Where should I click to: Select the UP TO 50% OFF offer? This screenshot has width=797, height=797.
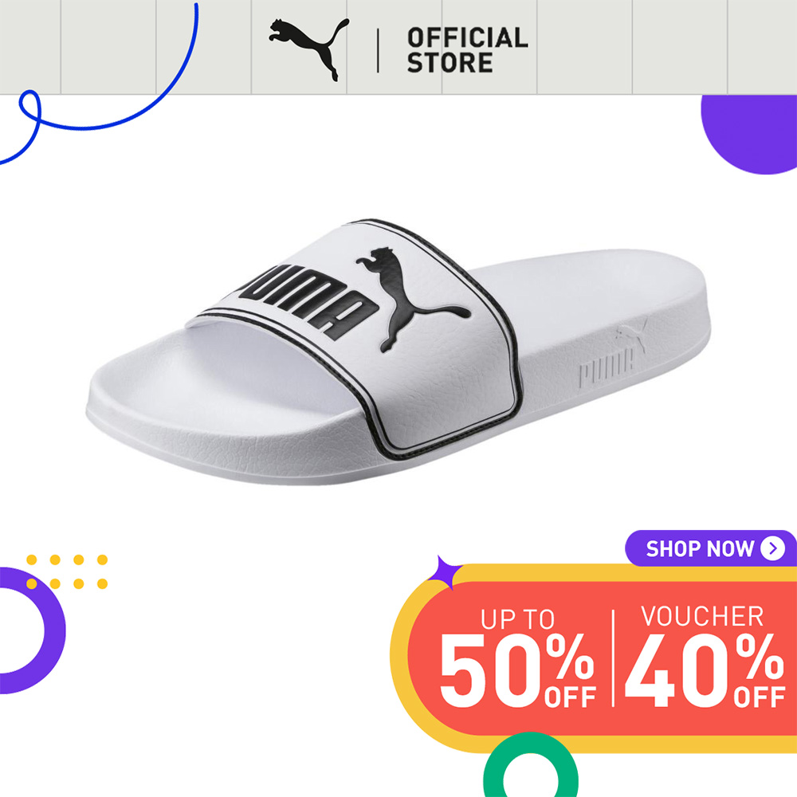tap(517, 658)
